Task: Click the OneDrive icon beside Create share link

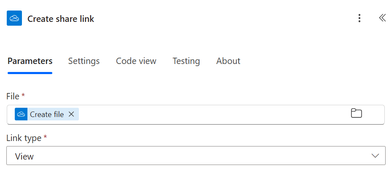Action: coord(14,19)
